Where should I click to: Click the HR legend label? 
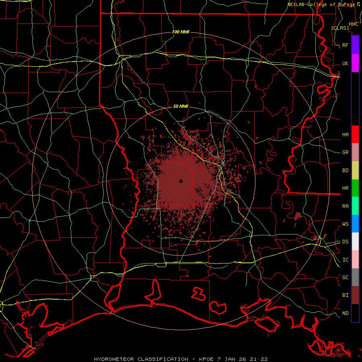346,188
